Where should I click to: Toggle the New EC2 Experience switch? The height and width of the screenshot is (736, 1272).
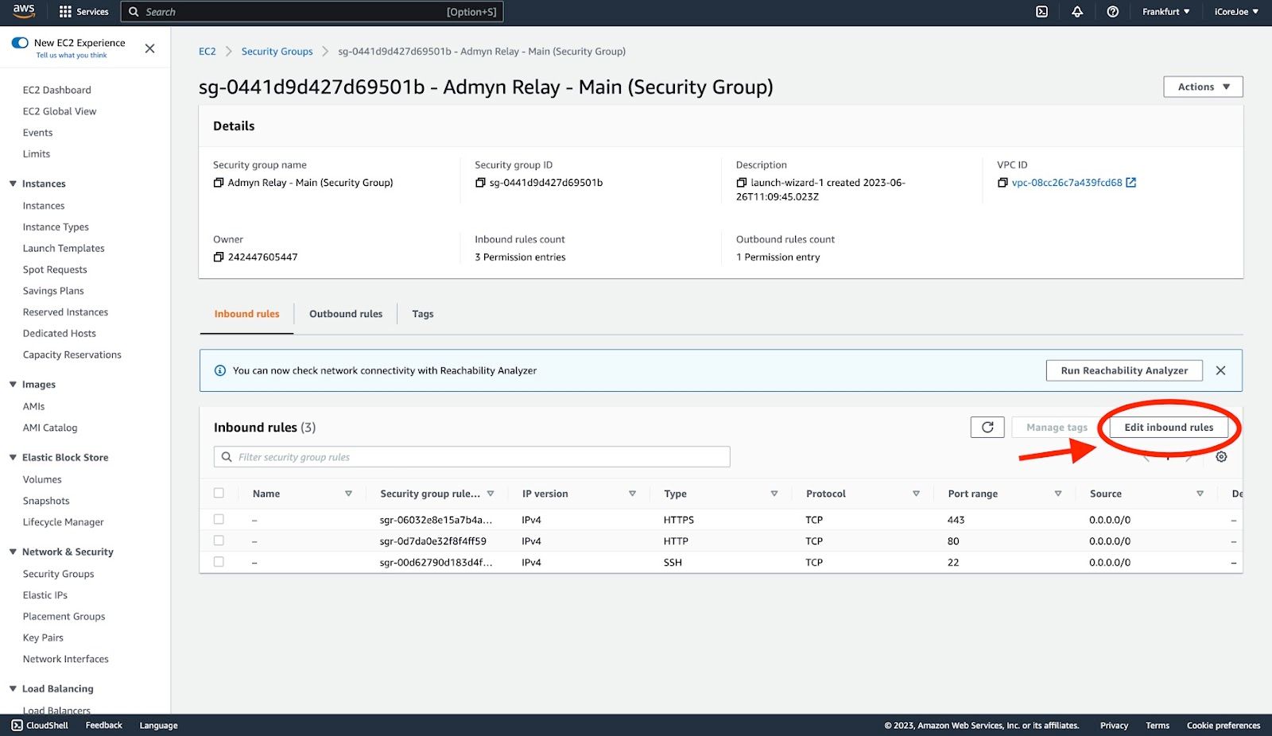[x=20, y=43]
